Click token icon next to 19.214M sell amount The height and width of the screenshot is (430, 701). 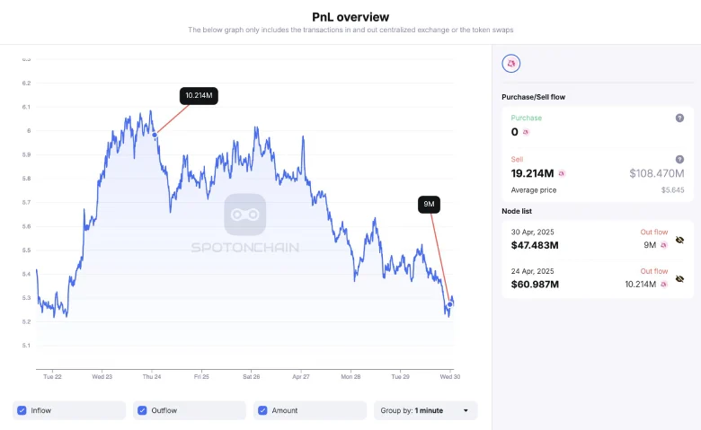562,173
